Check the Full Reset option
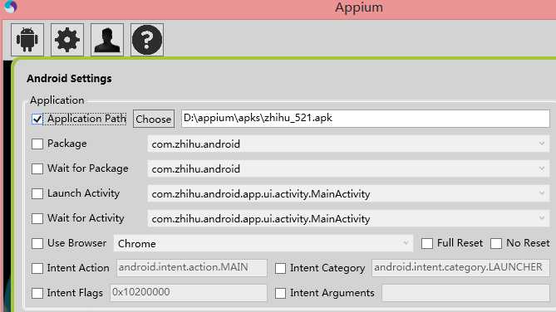556x312 pixels. (427, 243)
